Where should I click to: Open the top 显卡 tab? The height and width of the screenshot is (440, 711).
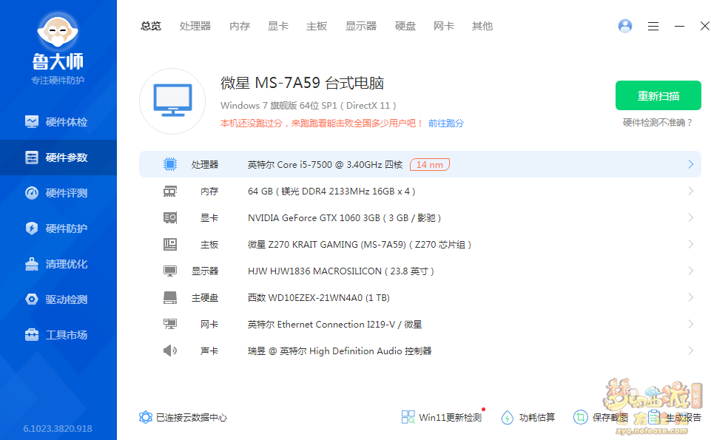(x=278, y=27)
